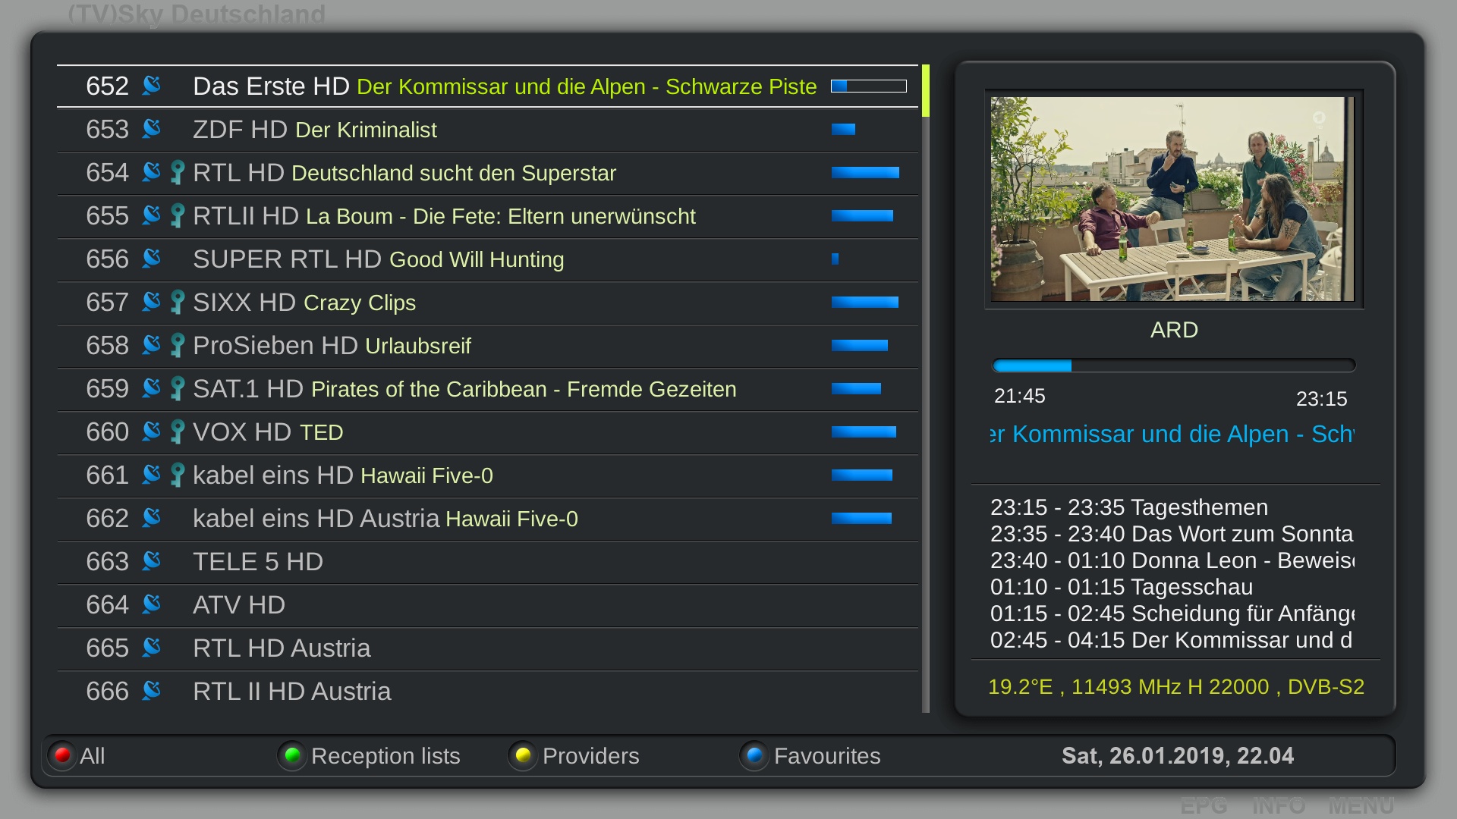Image resolution: width=1457 pixels, height=819 pixels.
Task: Click the ARD live preview thumbnail
Action: [x=1173, y=199]
